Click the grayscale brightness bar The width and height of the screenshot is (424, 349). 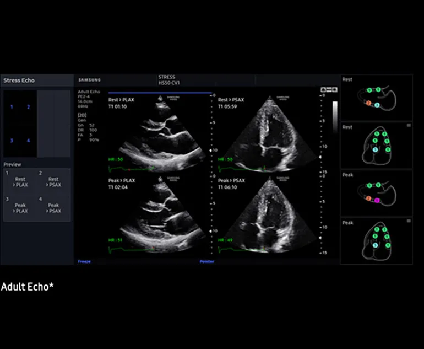335,117
